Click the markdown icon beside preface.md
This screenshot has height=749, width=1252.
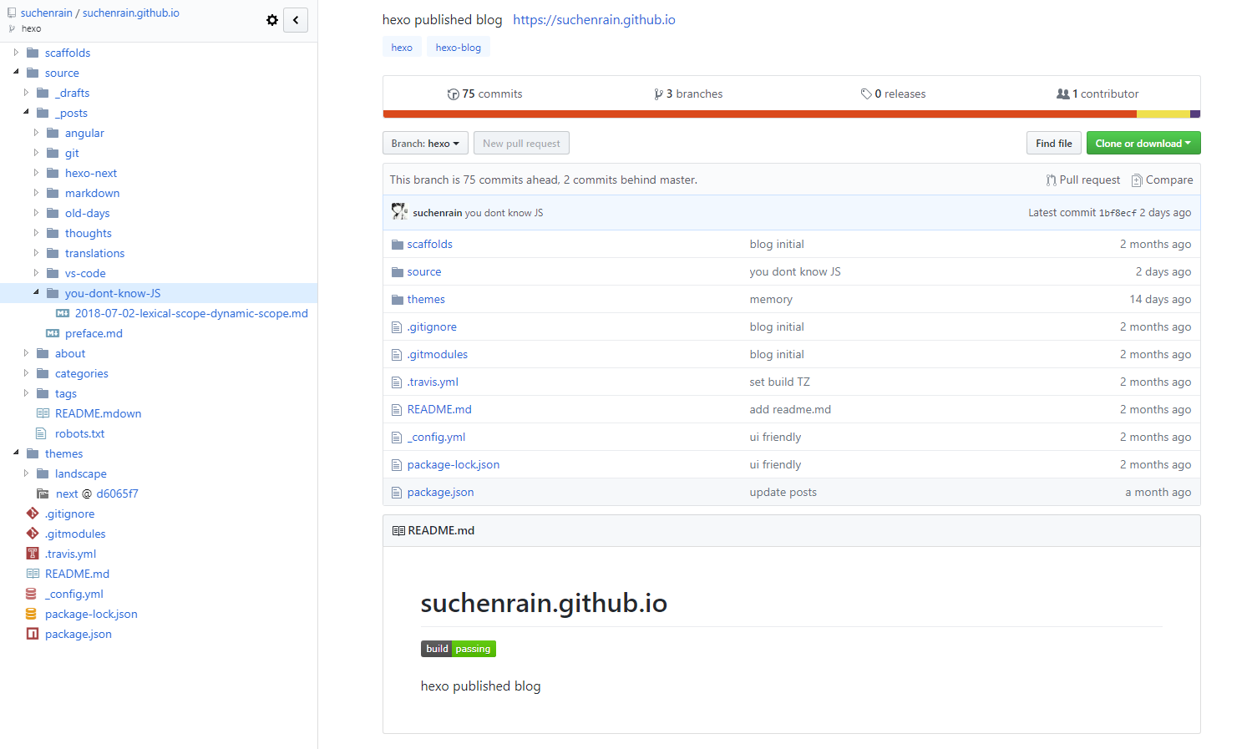[x=53, y=333]
